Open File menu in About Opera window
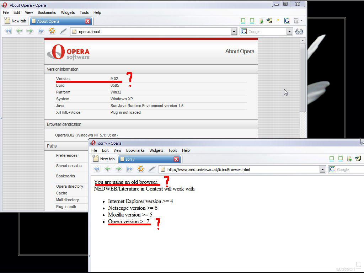 tap(6, 12)
